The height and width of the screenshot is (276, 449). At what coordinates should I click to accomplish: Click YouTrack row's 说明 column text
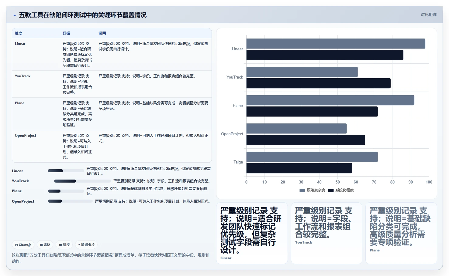[x=147, y=76]
